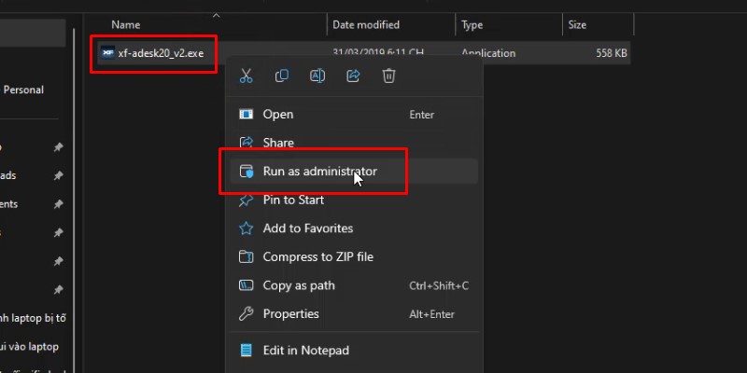
Task: Choose Compress to ZIP file
Action: point(317,257)
